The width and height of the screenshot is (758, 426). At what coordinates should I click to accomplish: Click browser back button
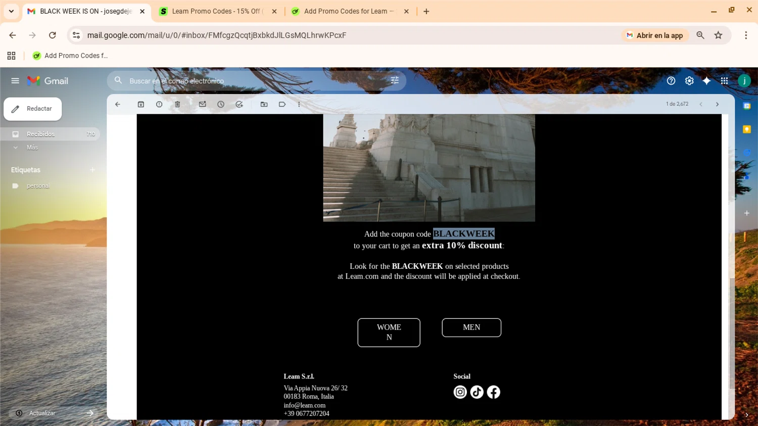point(13,35)
